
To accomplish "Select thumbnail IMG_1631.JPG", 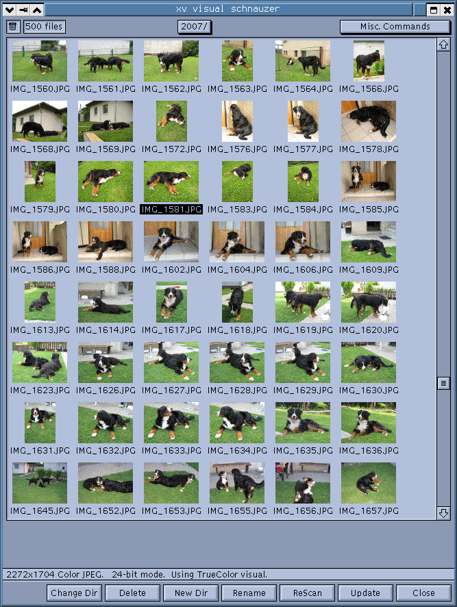I will click(40, 423).
